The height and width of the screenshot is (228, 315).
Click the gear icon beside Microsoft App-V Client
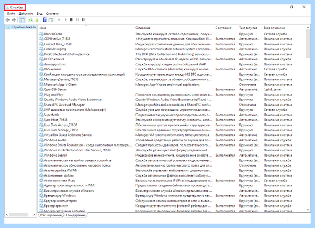point(41,84)
